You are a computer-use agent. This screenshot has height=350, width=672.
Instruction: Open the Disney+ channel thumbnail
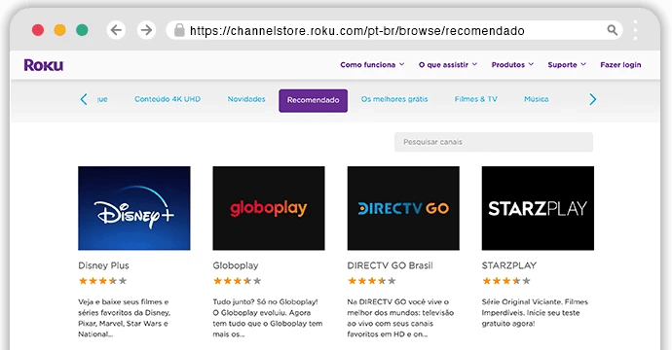pos(134,208)
